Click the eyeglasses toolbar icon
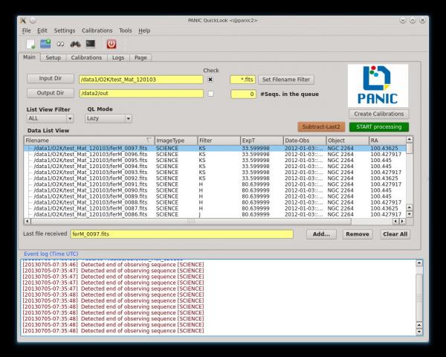446x357 pixels. [x=61, y=45]
